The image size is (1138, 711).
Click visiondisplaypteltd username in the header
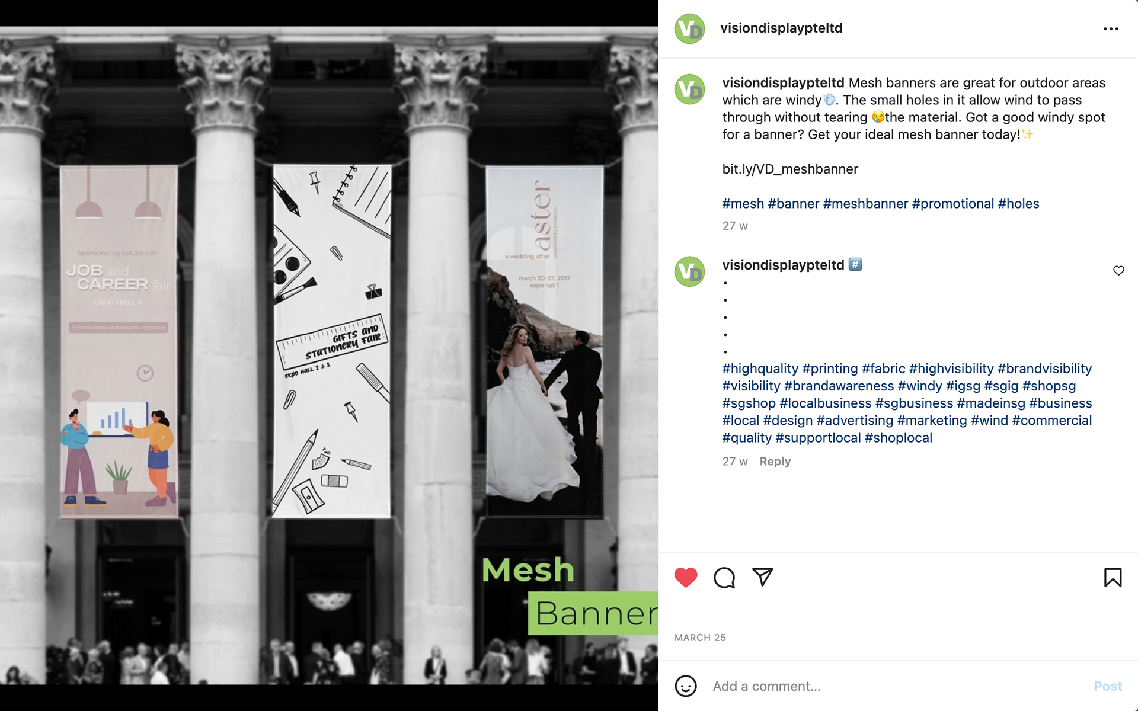[x=781, y=28]
